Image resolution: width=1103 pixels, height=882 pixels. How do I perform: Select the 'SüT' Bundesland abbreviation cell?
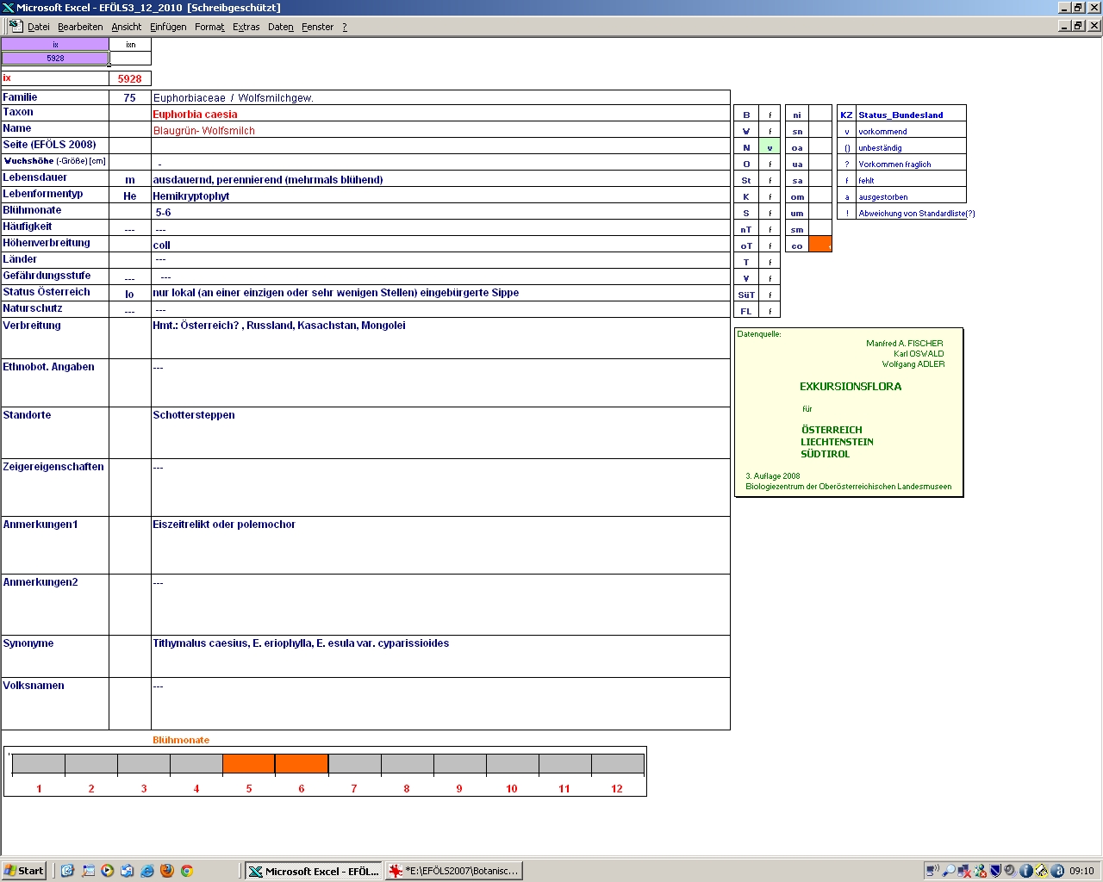[x=746, y=295]
